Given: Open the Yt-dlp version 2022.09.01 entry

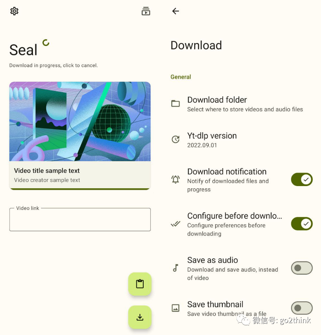Looking at the screenshot, I should click(241, 140).
